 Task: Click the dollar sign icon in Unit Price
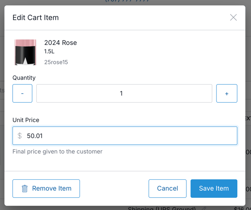[20, 136]
